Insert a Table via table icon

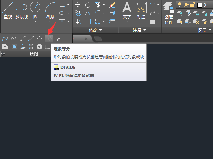(152, 21)
